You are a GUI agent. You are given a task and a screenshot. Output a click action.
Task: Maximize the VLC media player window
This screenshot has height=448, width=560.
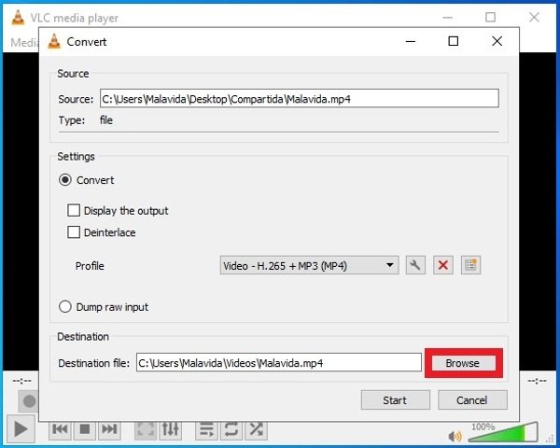tap(490, 17)
